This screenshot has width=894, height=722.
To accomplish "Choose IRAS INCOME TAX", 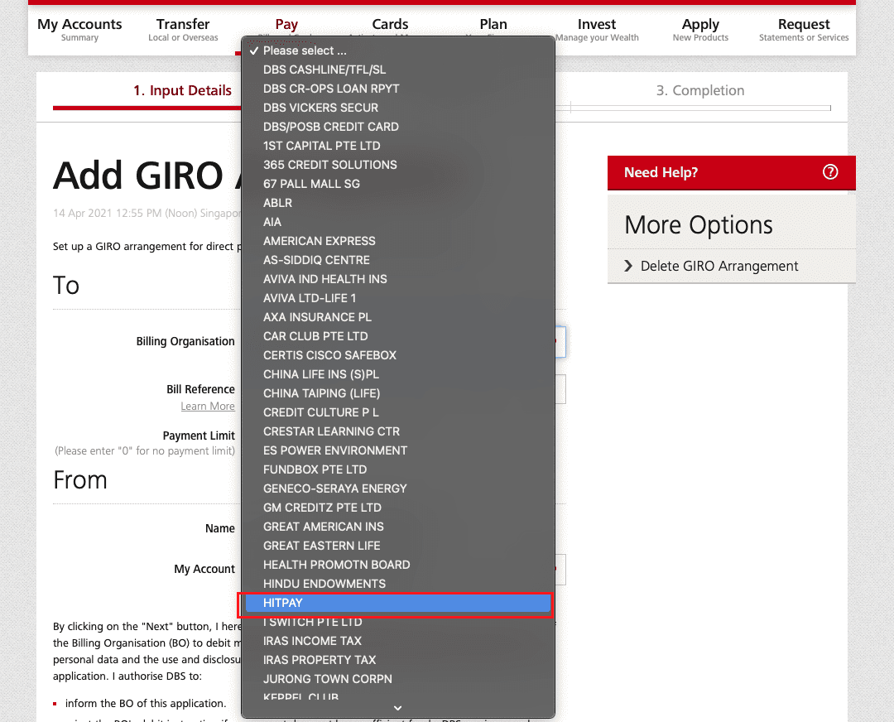I will point(398,641).
